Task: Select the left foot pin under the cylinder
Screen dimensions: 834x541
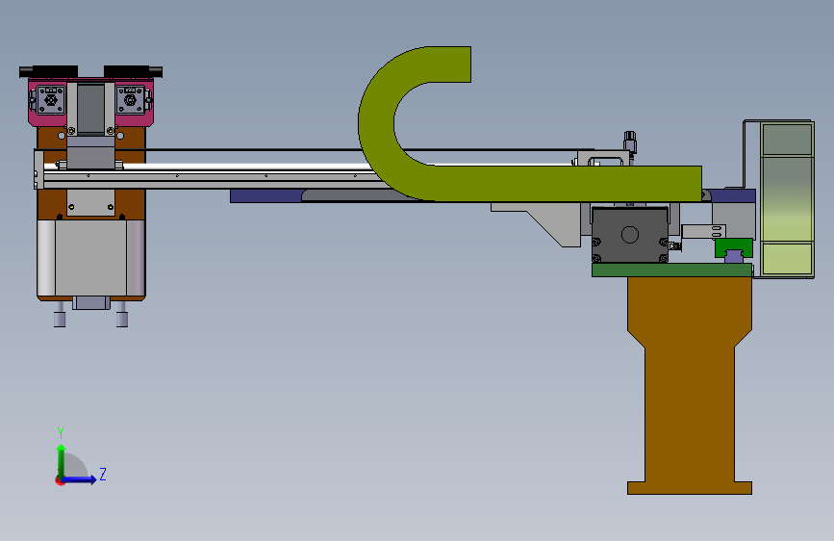Action: pos(60,314)
